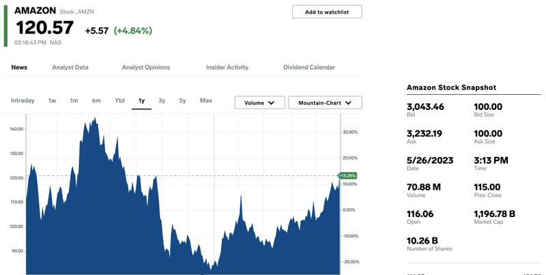Click the 3,043.46 Bid value
This screenshot has height=275, width=546.
pos(425,107)
